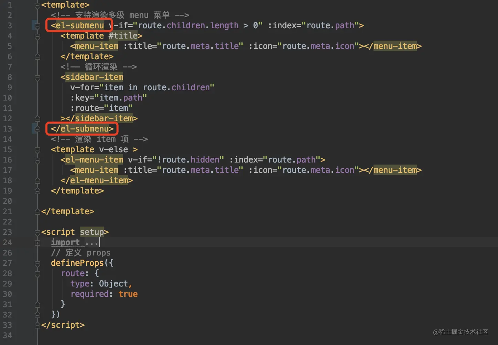Image resolution: width=498 pixels, height=345 pixels.
Task: Click the 'true' value on line 30
Action: point(128,294)
